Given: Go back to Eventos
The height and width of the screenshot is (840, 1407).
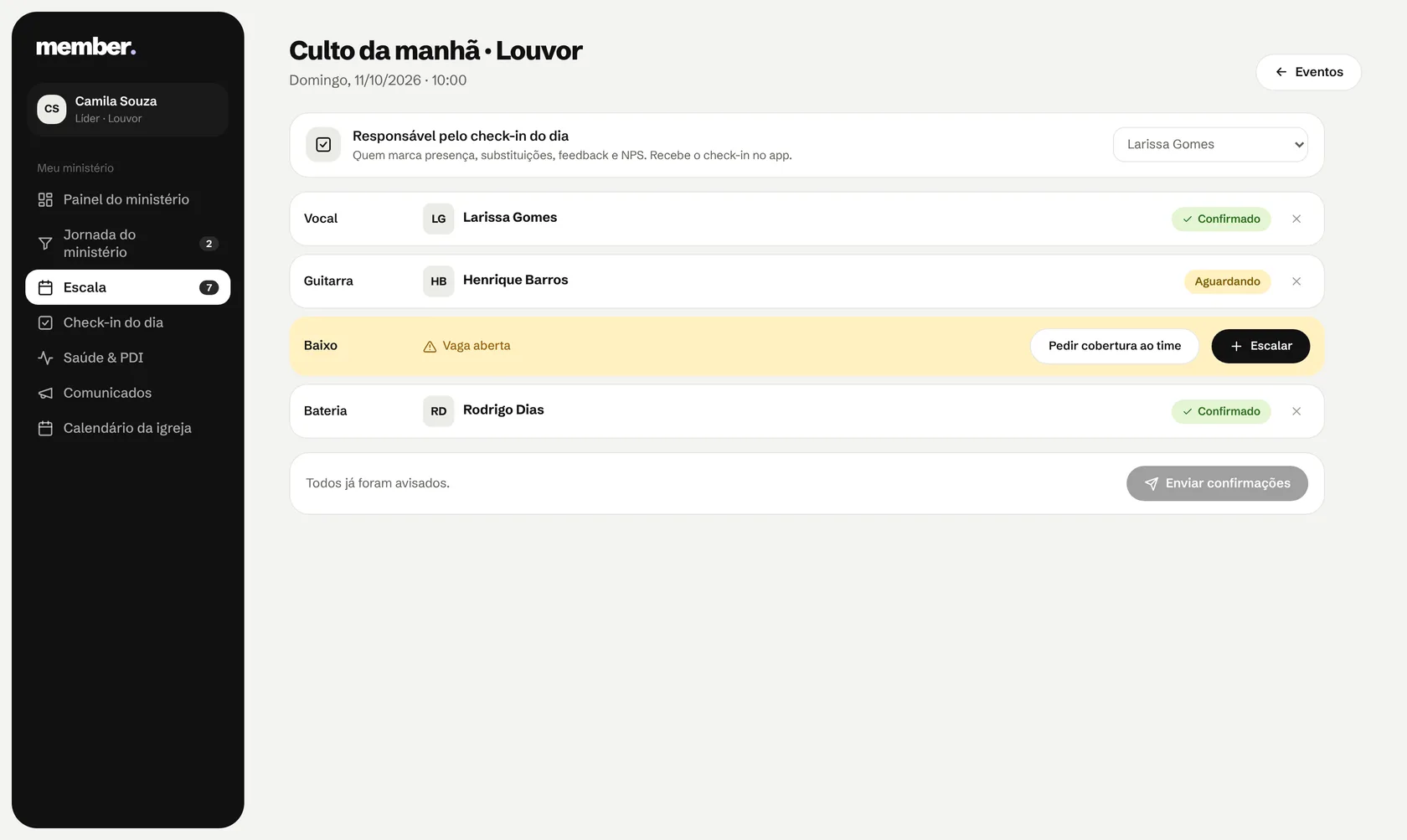Looking at the screenshot, I should click(1308, 72).
